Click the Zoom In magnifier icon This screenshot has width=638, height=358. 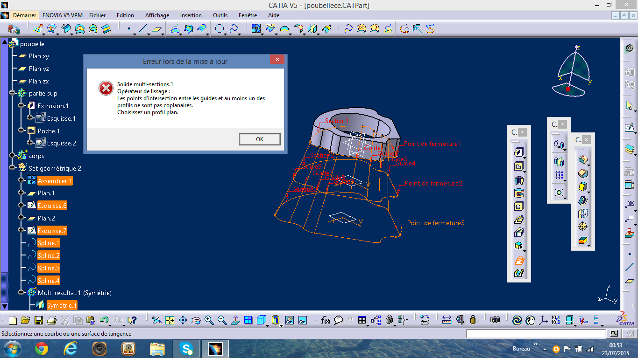[x=209, y=320]
